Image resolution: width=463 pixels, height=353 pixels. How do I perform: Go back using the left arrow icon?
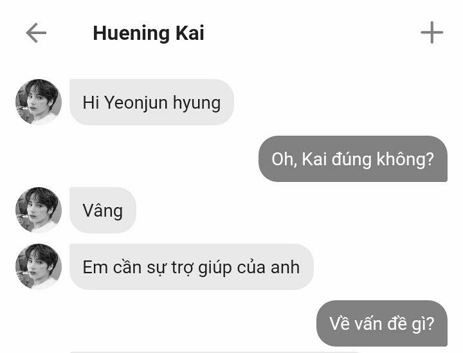point(36,33)
